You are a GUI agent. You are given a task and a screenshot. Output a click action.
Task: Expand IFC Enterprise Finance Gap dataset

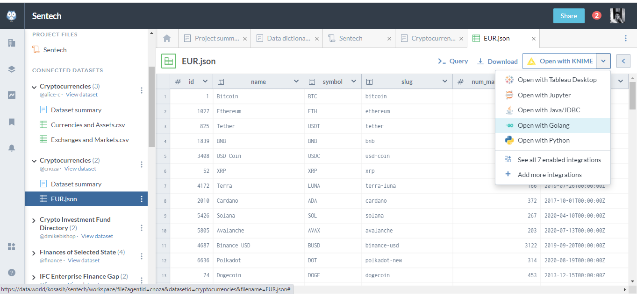pos(34,277)
